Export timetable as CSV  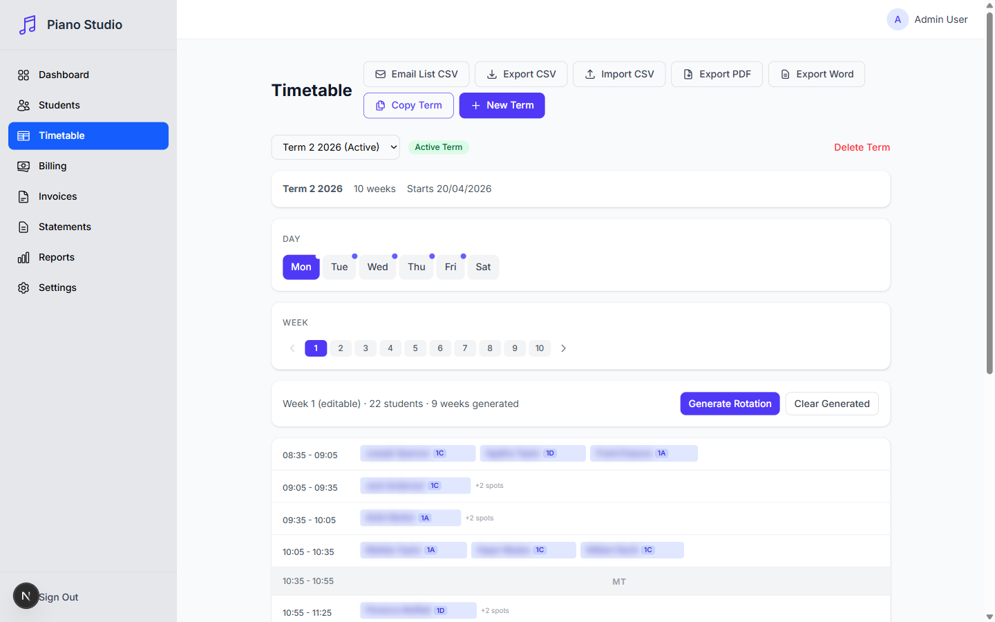pos(521,74)
